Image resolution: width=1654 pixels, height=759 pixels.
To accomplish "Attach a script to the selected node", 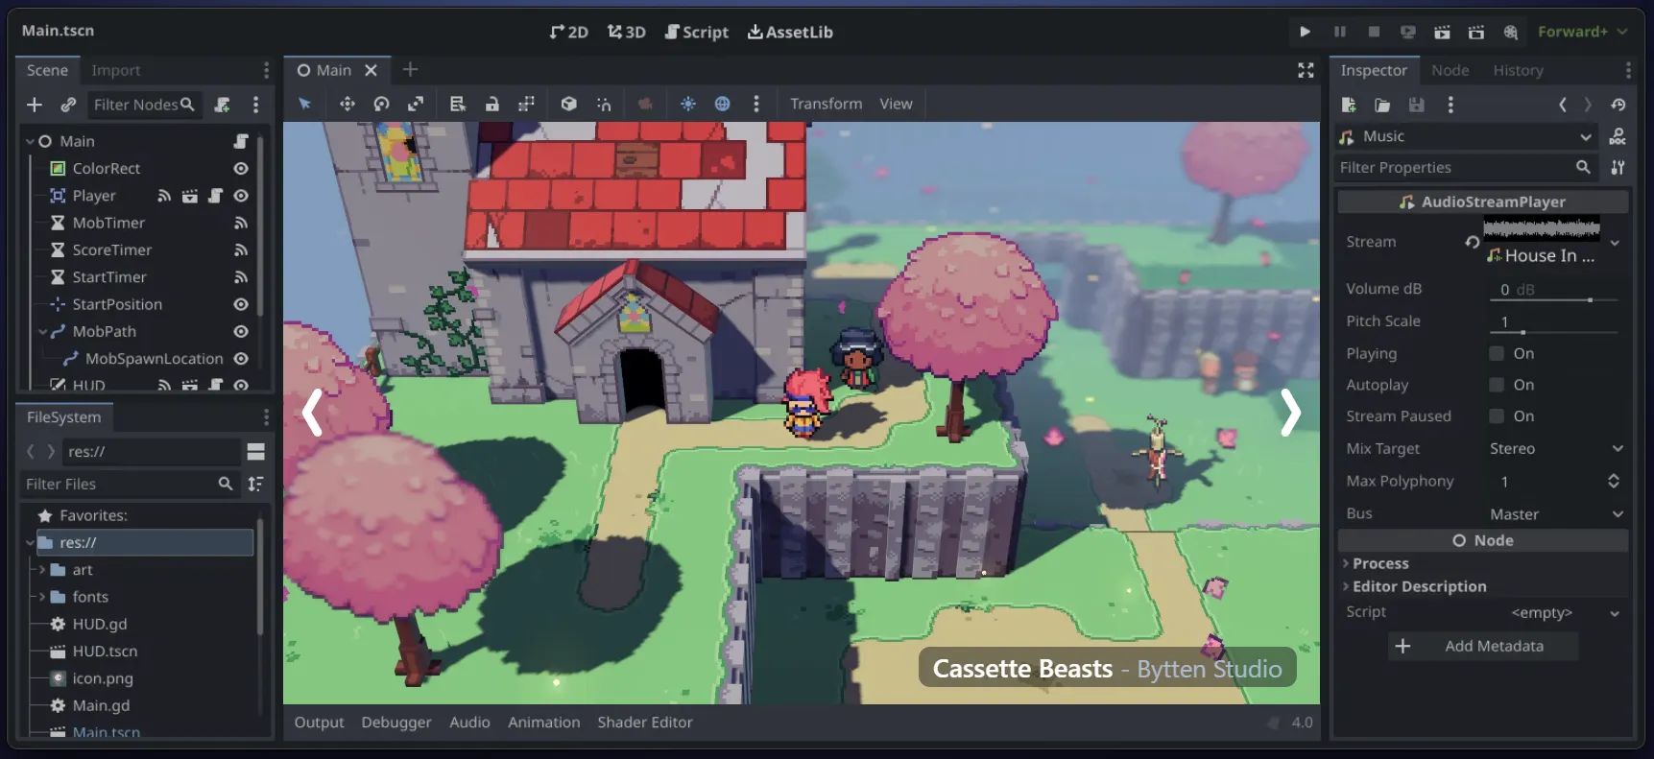I will (222, 105).
